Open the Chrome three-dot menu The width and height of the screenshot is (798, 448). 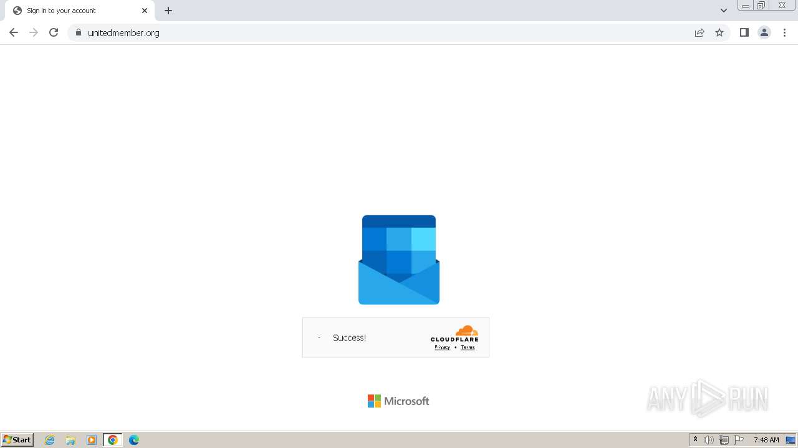784,32
